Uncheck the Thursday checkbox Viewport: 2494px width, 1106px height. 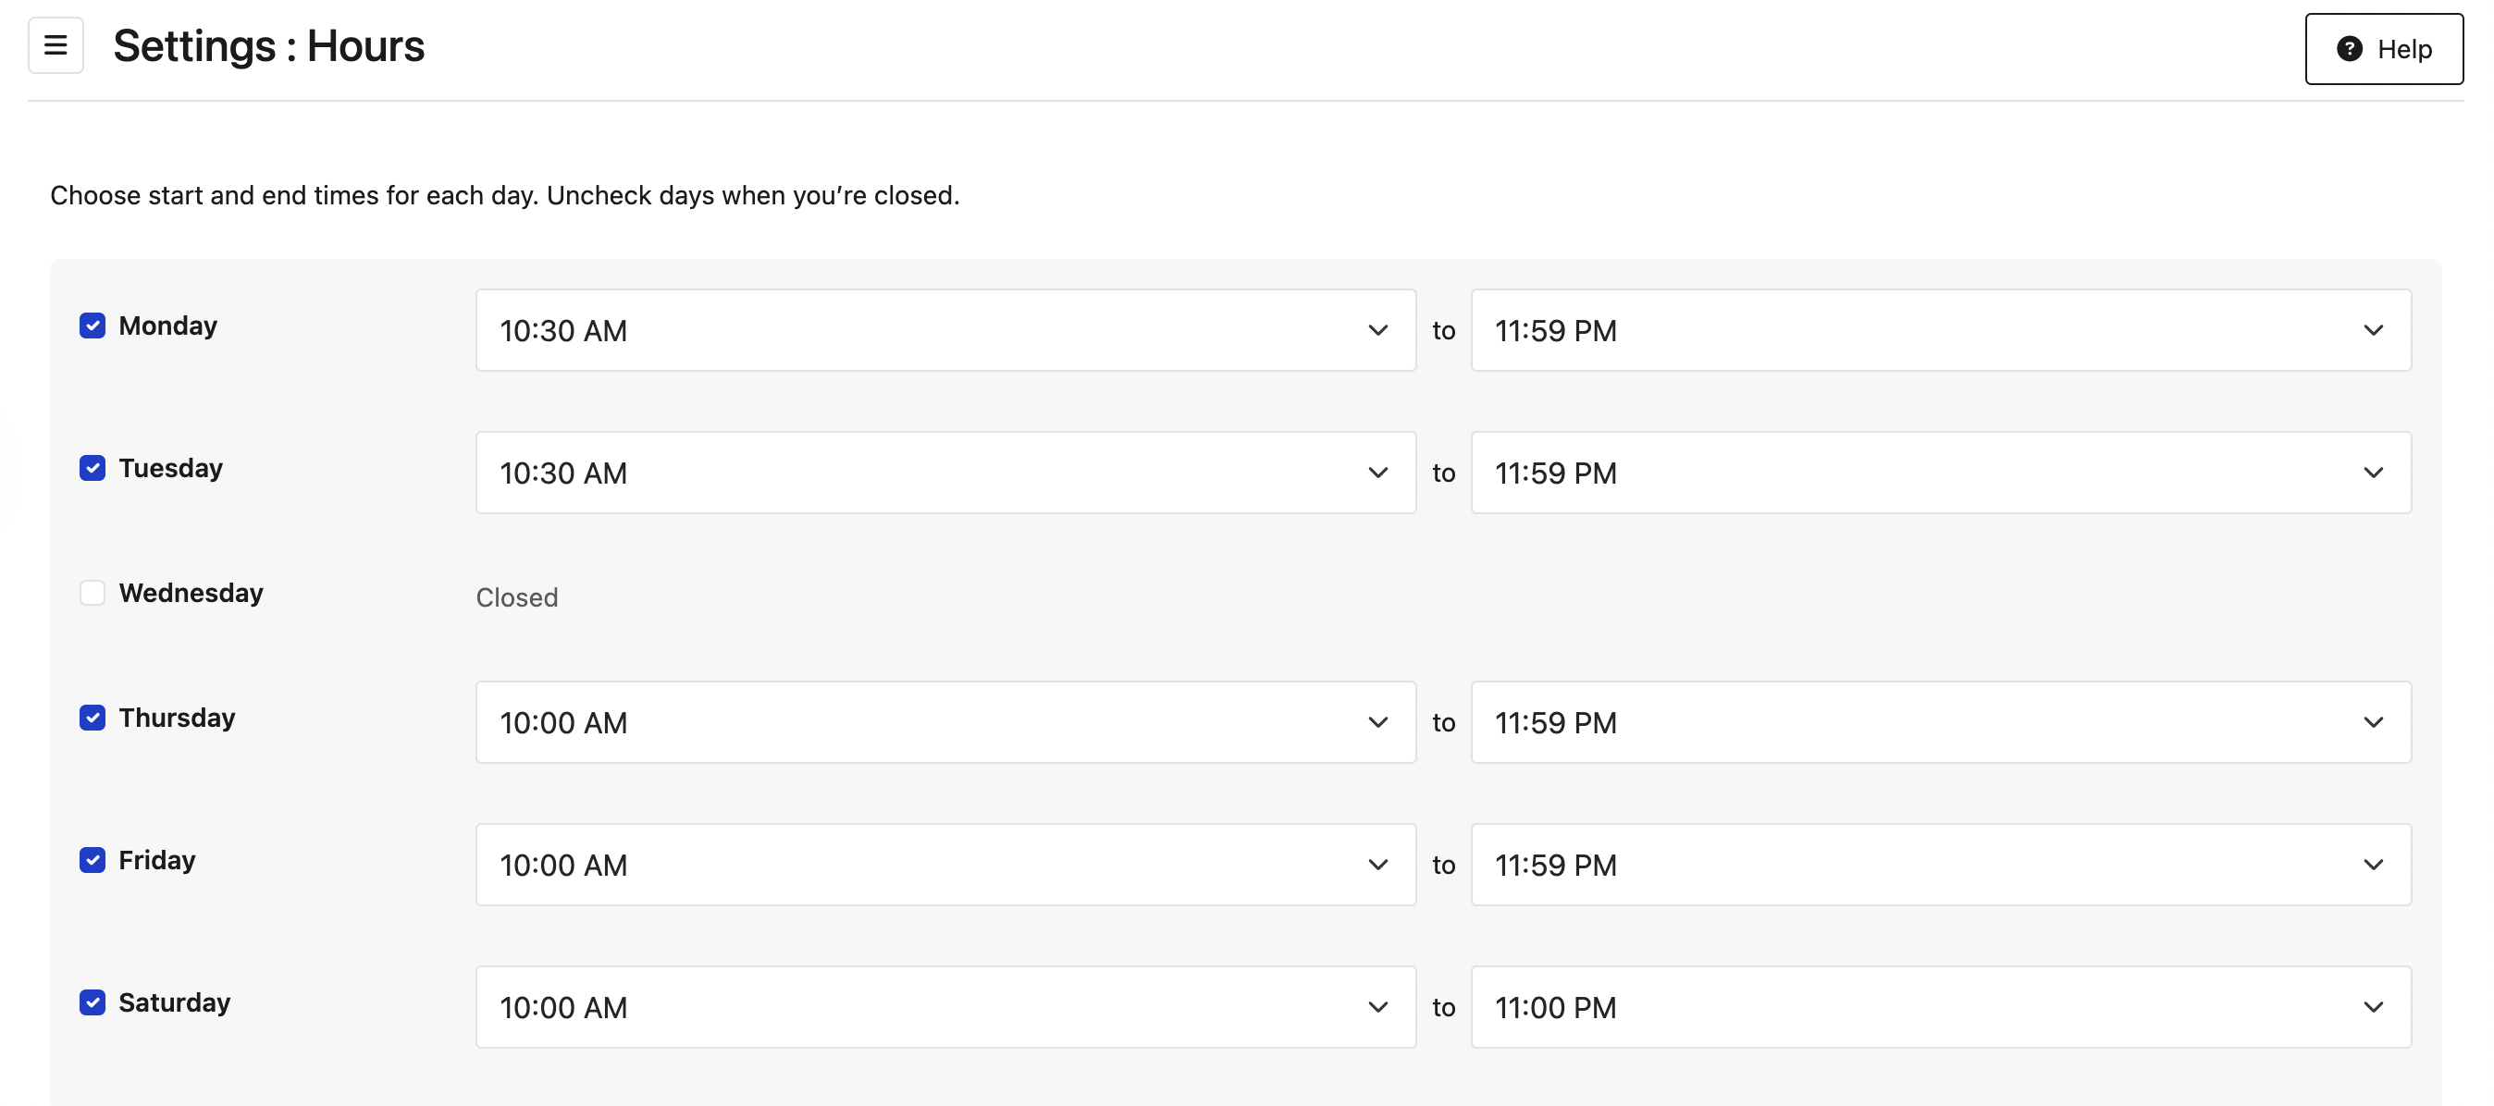point(92,718)
